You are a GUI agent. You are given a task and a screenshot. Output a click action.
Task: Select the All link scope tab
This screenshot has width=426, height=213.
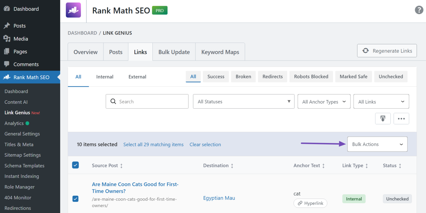(x=78, y=77)
